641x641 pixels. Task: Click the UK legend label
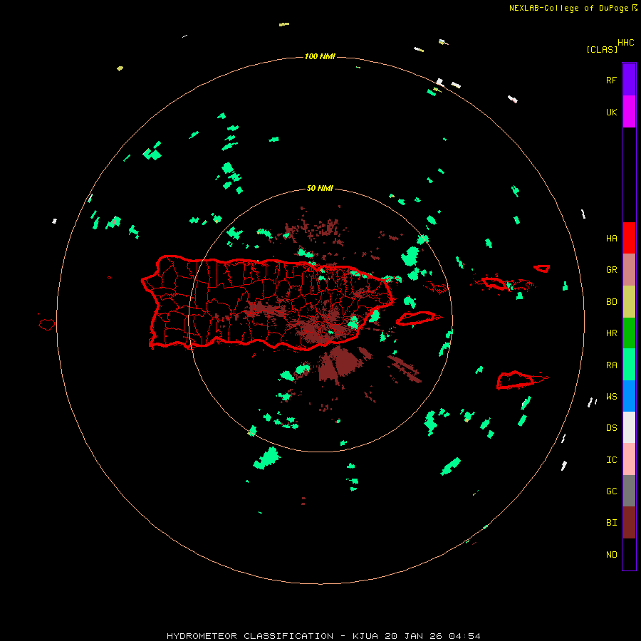pyautogui.click(x=611, y=112)
